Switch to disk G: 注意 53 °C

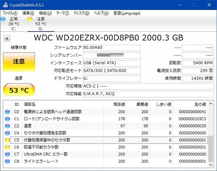(40, 24)
